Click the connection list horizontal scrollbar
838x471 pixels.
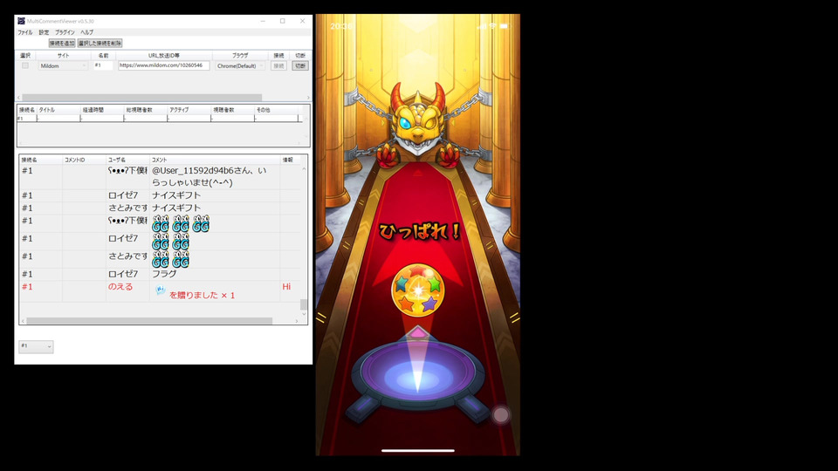click(x=142, y=98)
